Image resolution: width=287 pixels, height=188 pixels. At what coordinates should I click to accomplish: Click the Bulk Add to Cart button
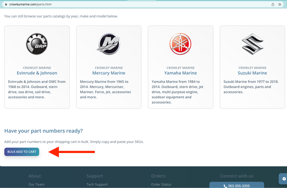pos(22,152)
